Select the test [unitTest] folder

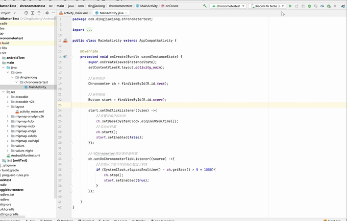(x=17, y=160)
